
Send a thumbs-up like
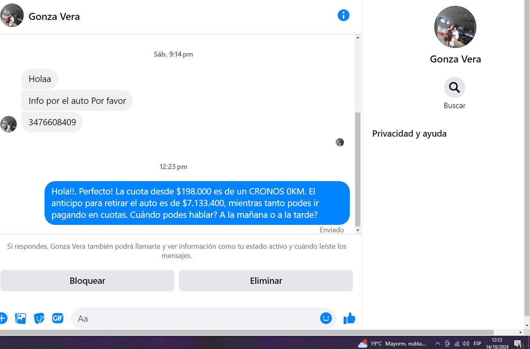click(349, 318)
